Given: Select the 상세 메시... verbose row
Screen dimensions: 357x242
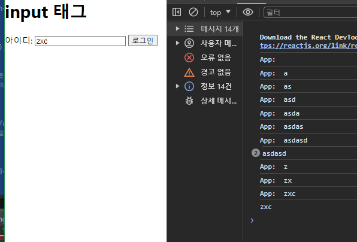Looking at the screenshot, I should pos(205,101).
